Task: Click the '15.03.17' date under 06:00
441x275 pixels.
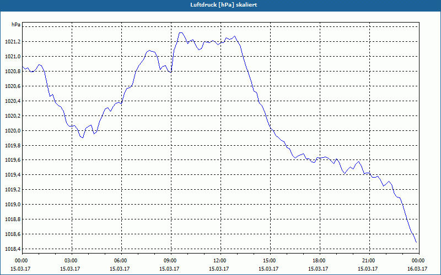Action: (x=120, y=269)
